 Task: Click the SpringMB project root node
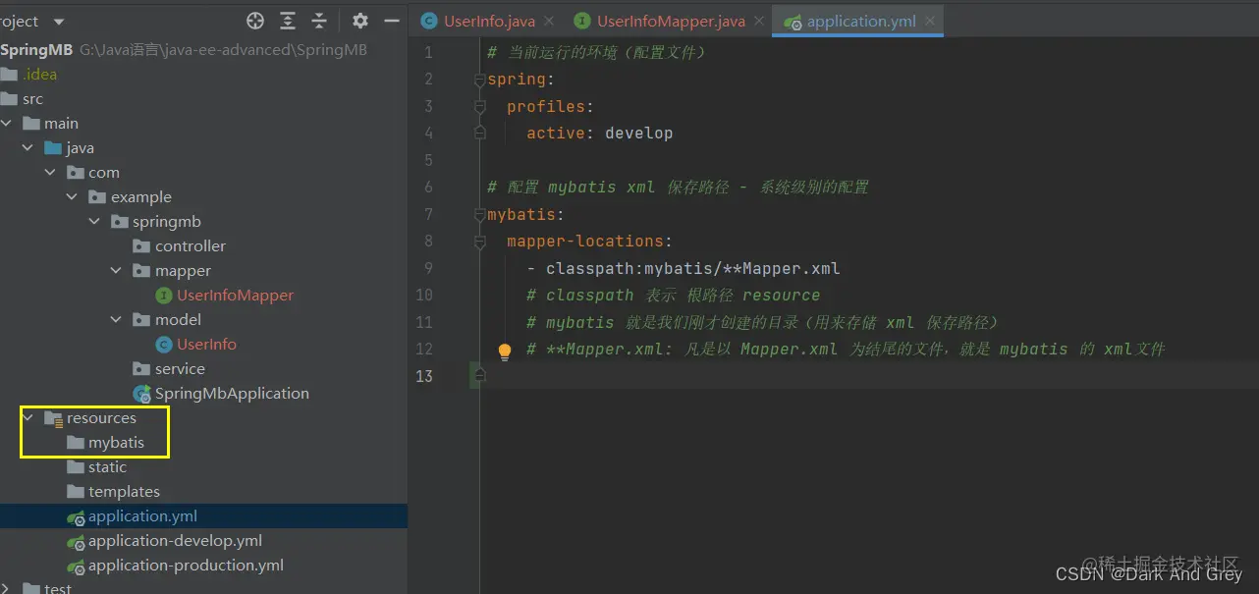coord(36,49)
